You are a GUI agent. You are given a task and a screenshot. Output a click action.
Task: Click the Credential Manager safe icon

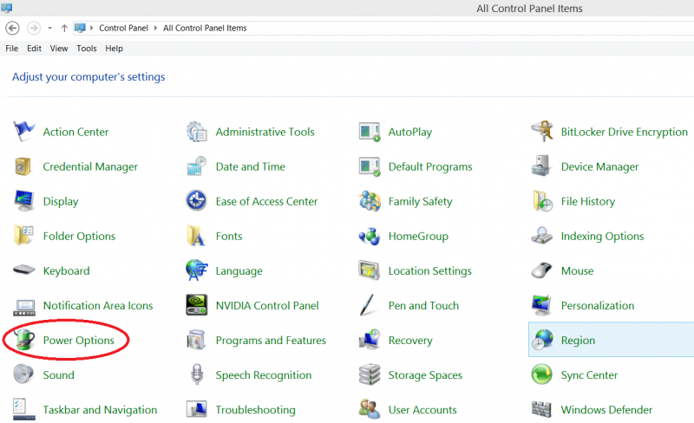click(x=23, y=166)
